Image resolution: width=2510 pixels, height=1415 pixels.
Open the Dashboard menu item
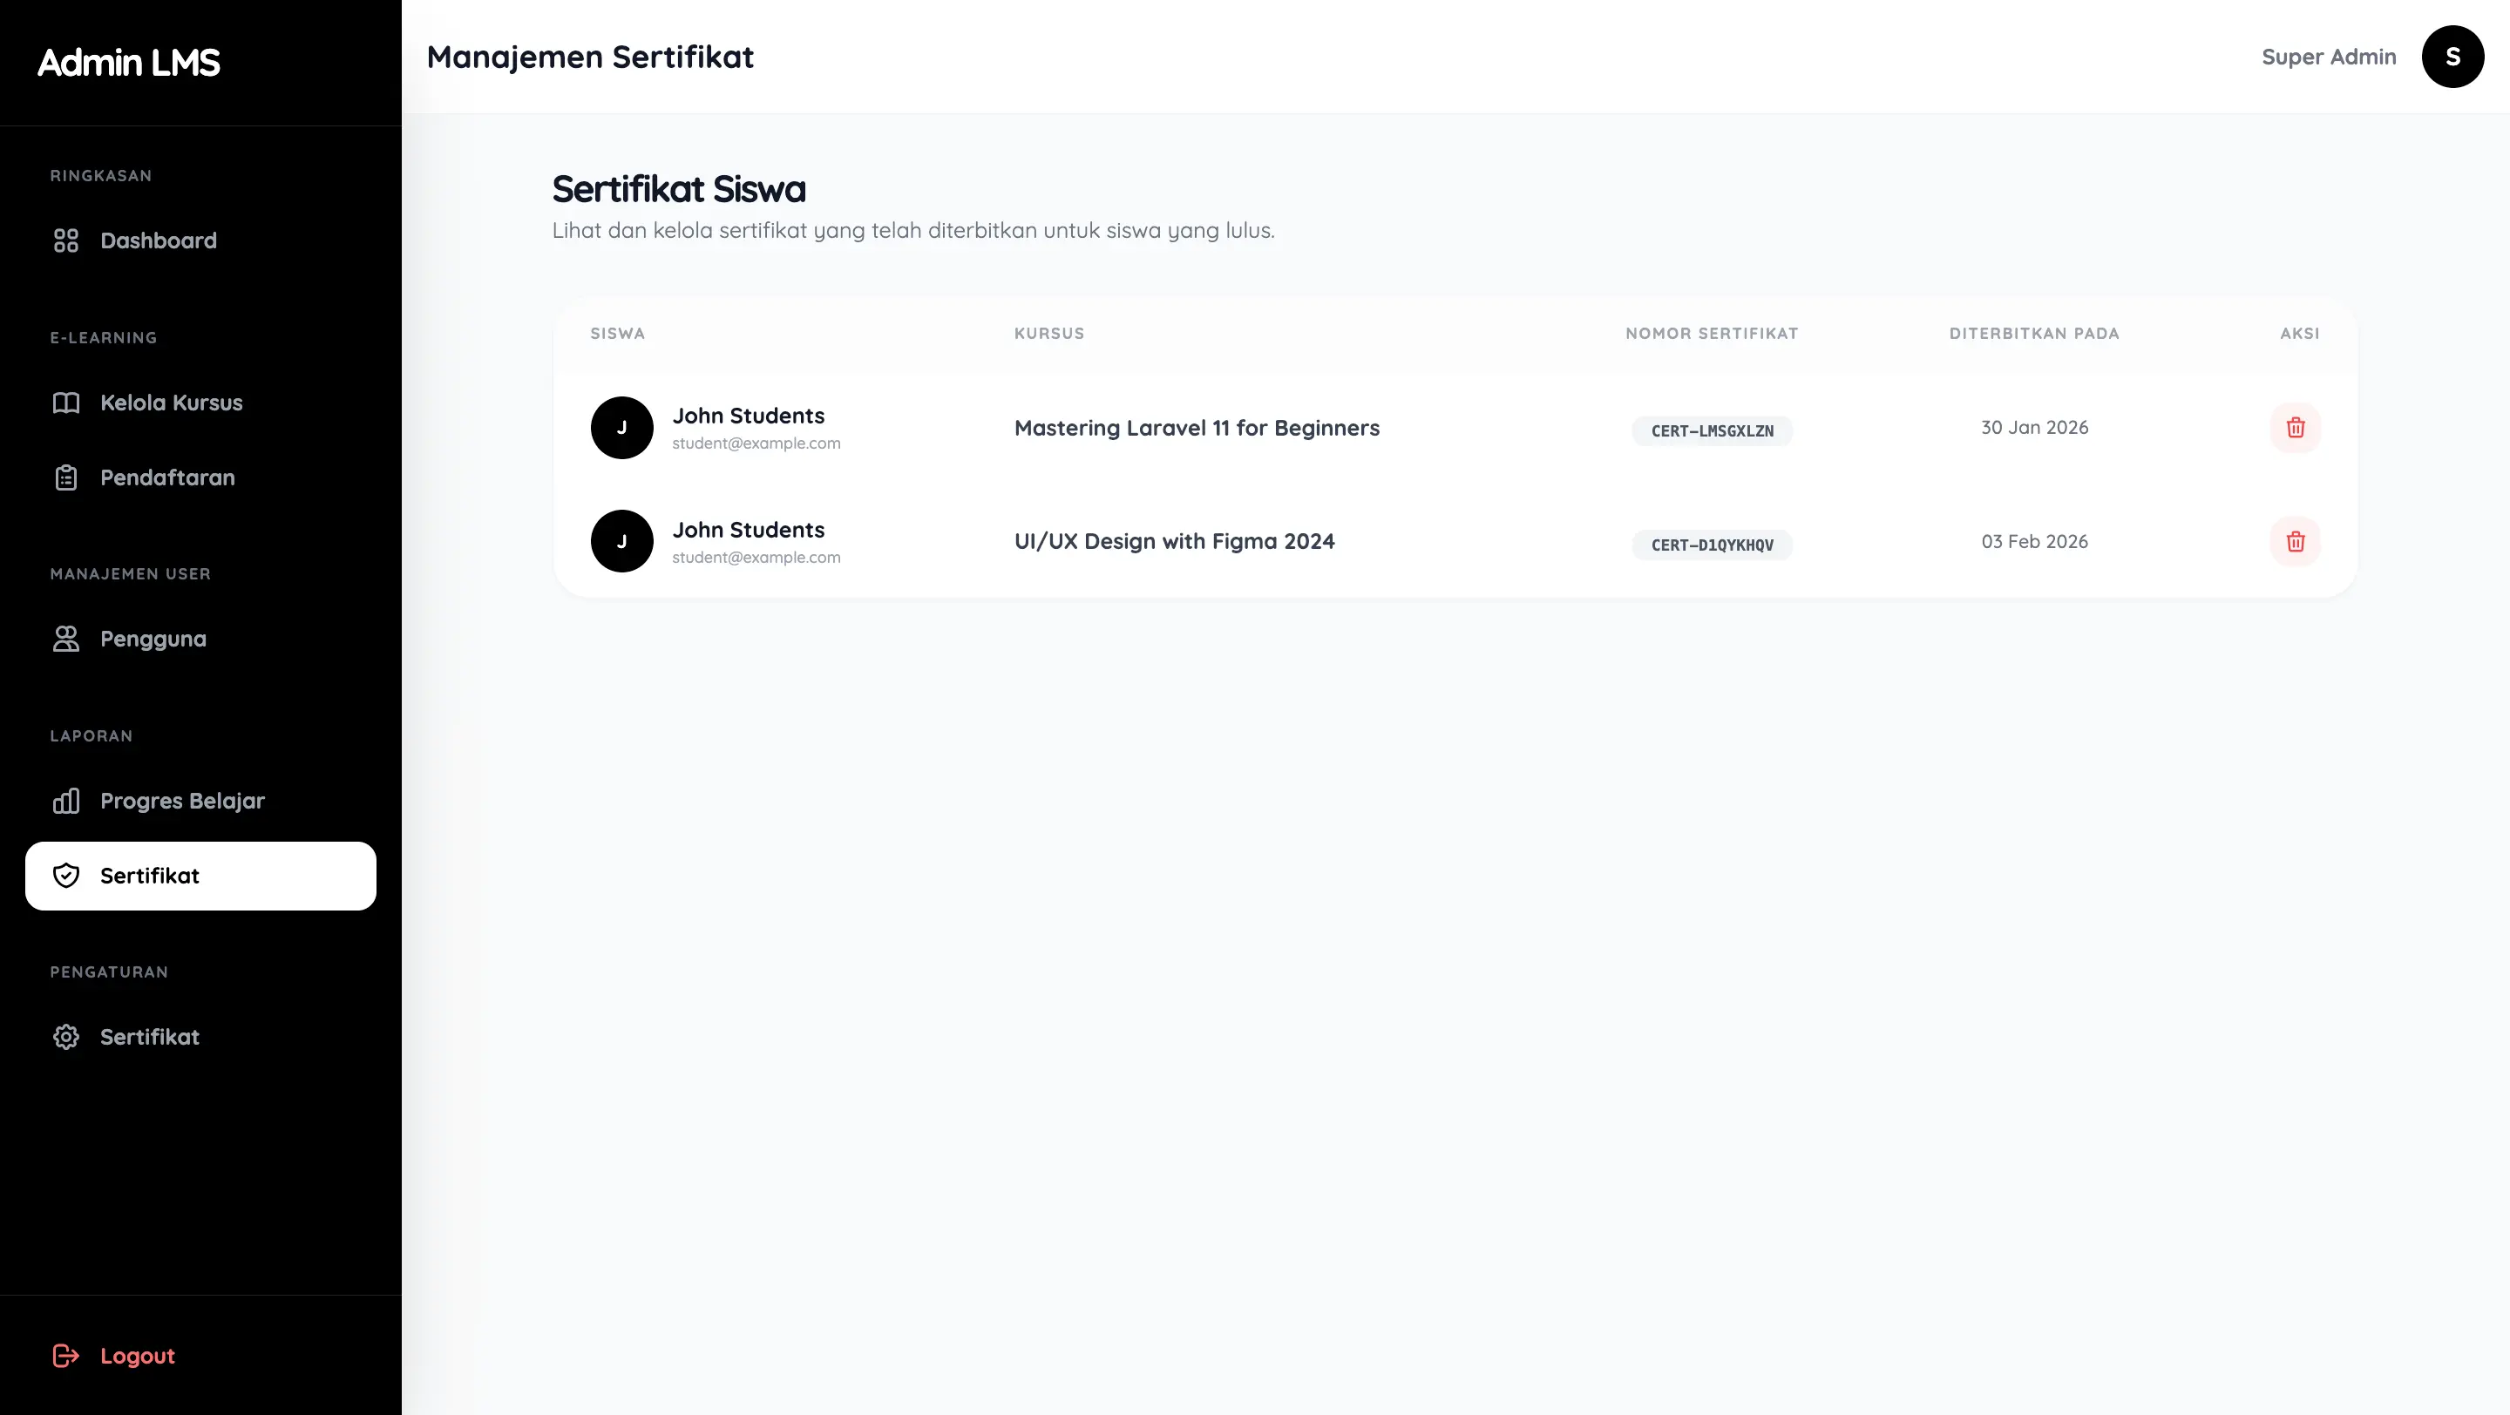[158, 240]
